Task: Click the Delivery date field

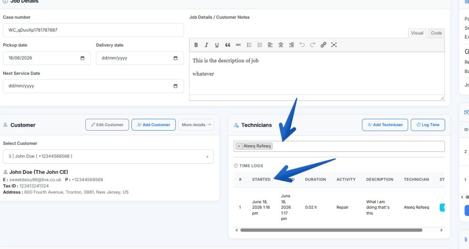Action: pyautogui.click(x=140, y=58)
